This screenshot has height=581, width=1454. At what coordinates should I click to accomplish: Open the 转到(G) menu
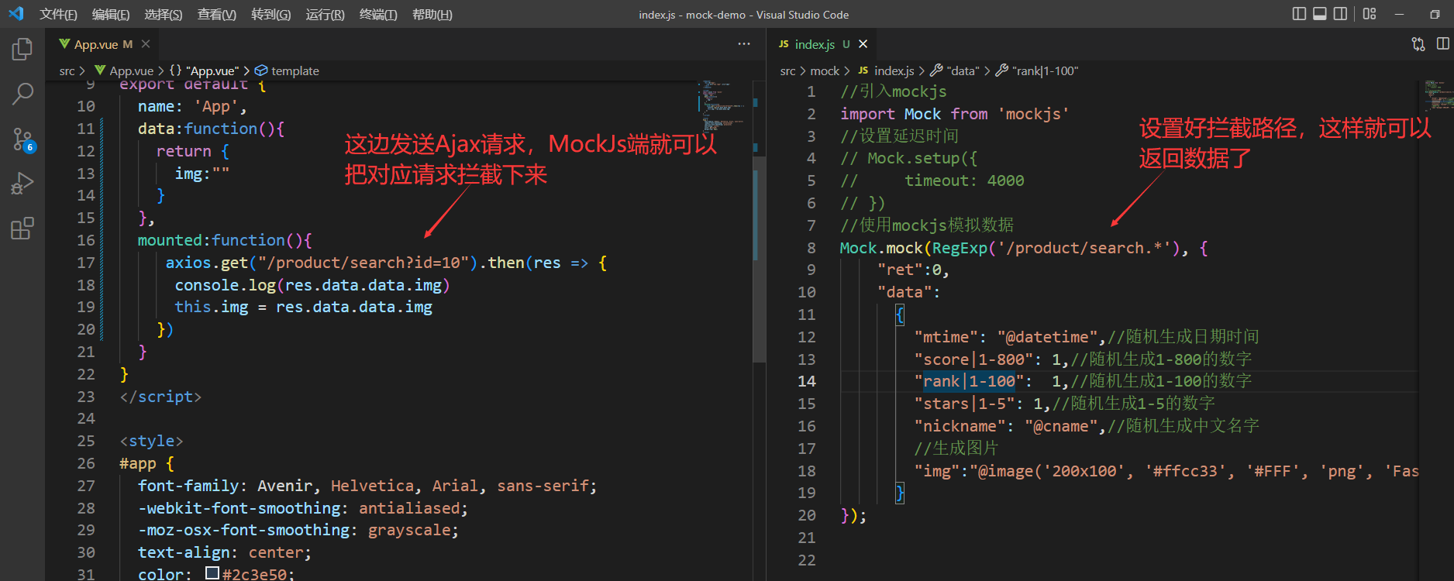point(271,15)
